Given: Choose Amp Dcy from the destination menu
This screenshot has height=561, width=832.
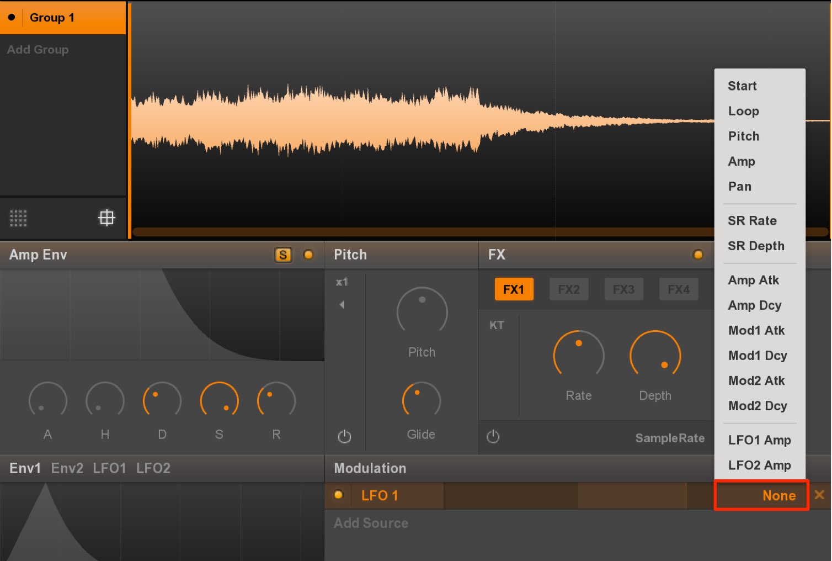Looking at the screenshot, I should (x=760, y=305).
